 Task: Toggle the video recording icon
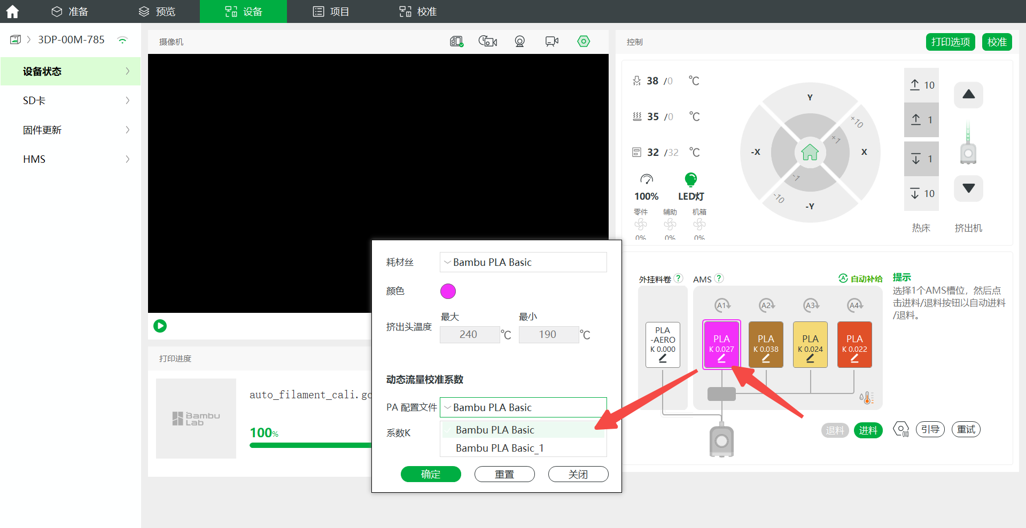[551, 41]
